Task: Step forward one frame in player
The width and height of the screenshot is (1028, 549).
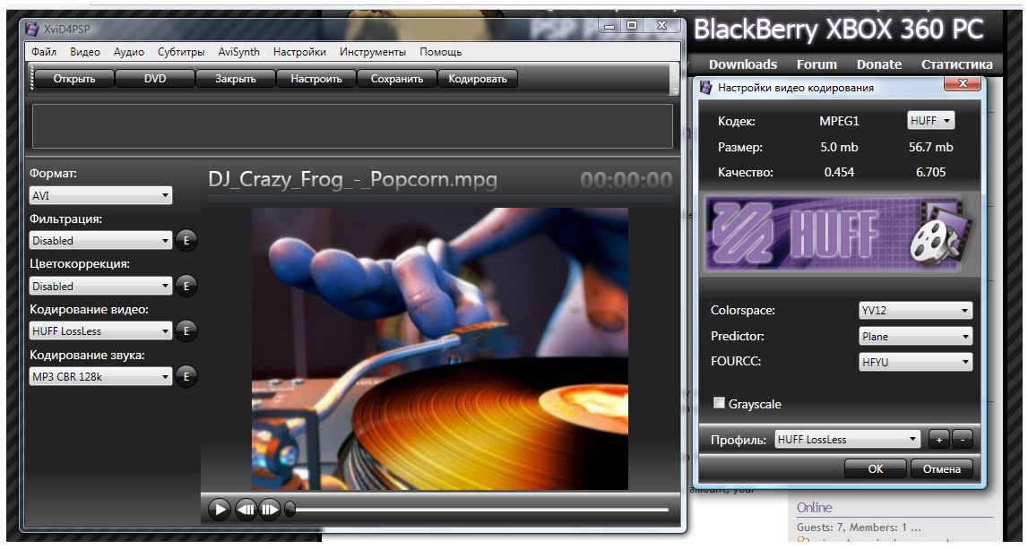Action: 270,509
